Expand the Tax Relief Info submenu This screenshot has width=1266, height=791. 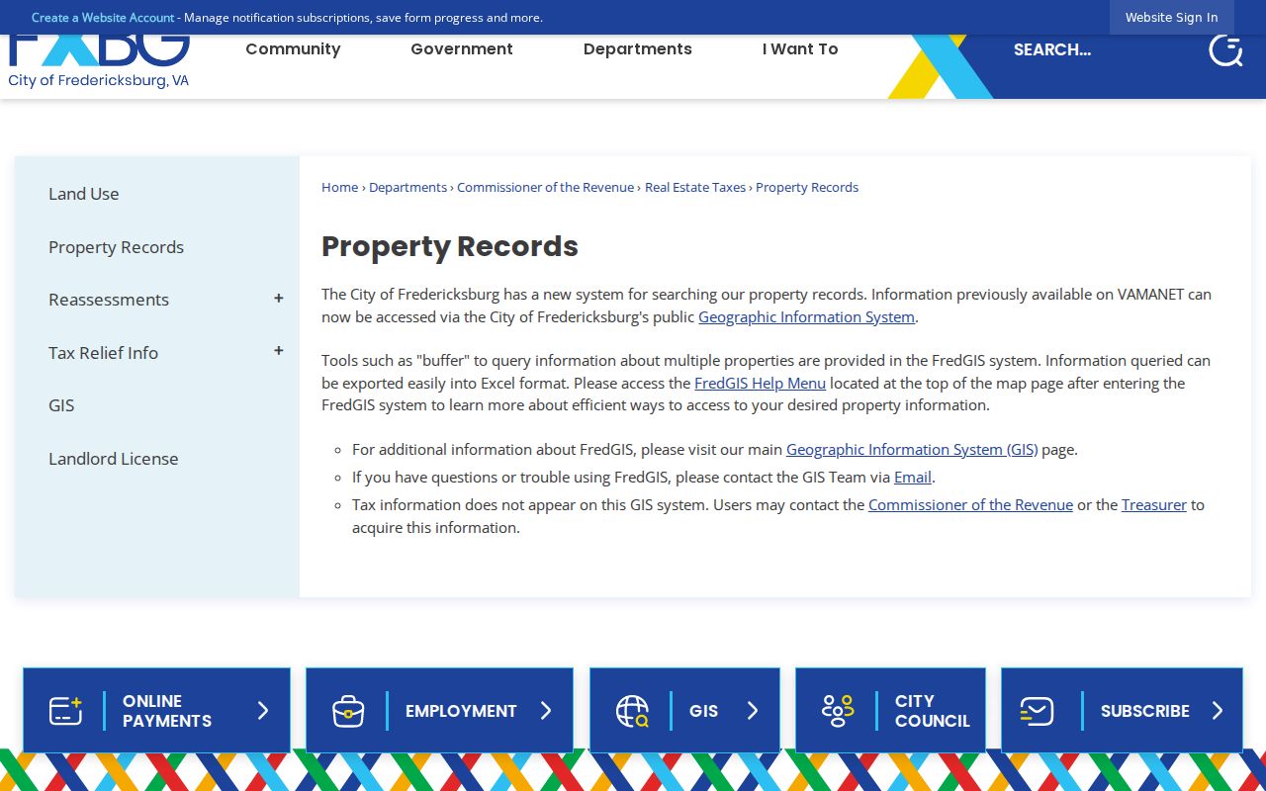[x=279, y=351]
